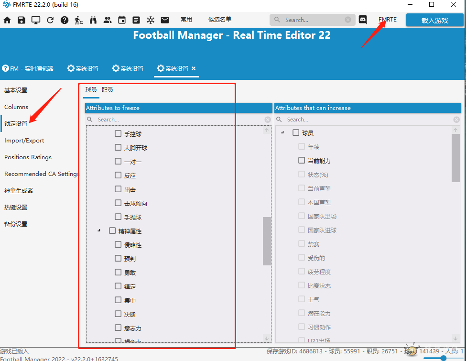Collapse the 球员 tree node on right
Screen dimensions: 466x361
(x=282, y=132)
